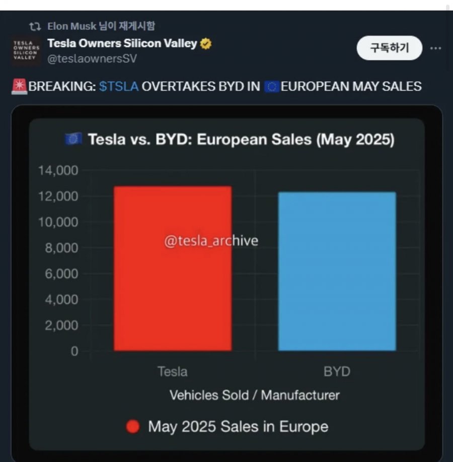Open Tesla Owners Silicon Valley profile avatar
Image resolution: width=453 pixels, height=462 pixels.
point(26,51)
